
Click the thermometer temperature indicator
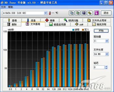click(x=50, y=13)
